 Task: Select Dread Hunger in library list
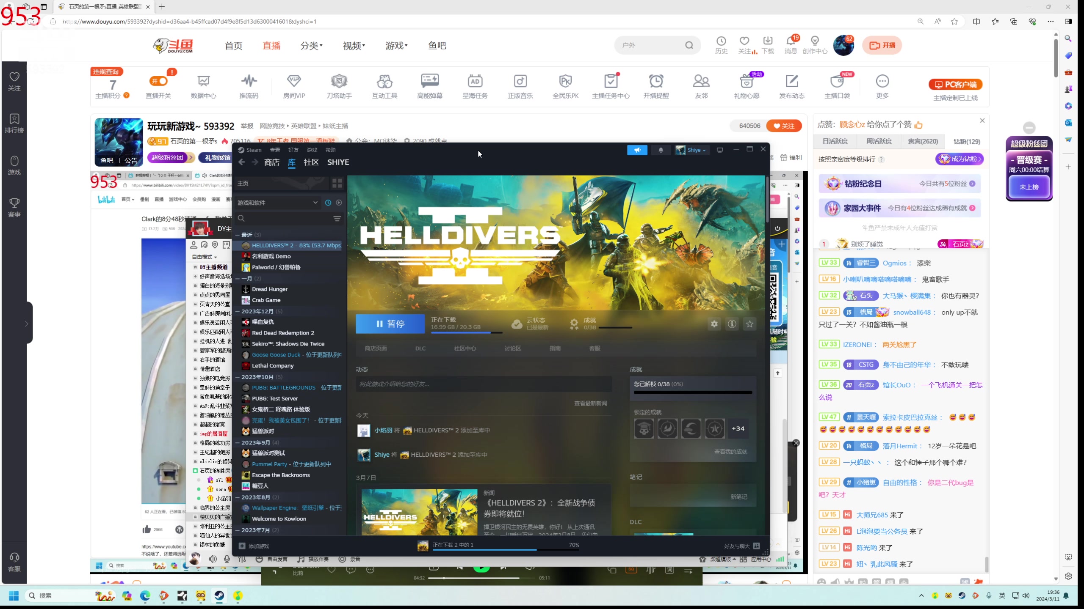pos(270,289)
